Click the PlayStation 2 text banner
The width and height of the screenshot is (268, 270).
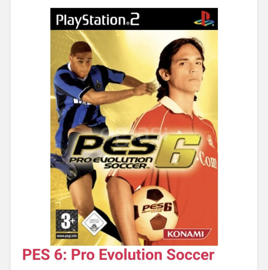pos(98,20)
